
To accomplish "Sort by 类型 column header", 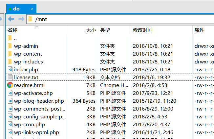I will tap(105, 30).
